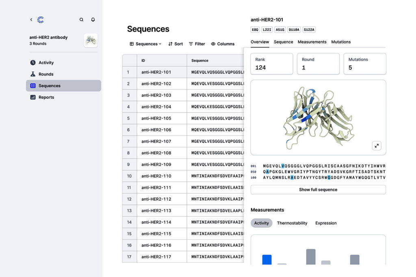Expand the protein structure viewer fullscreen

point(376,146)
